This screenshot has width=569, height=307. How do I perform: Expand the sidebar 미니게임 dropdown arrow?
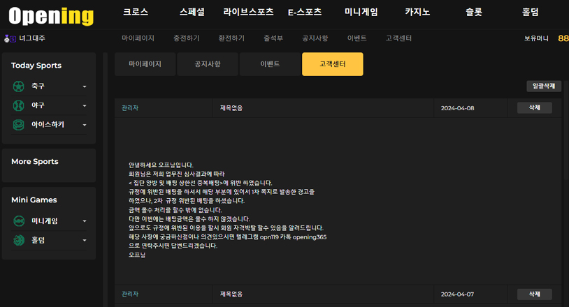click(x=85, y=222)
